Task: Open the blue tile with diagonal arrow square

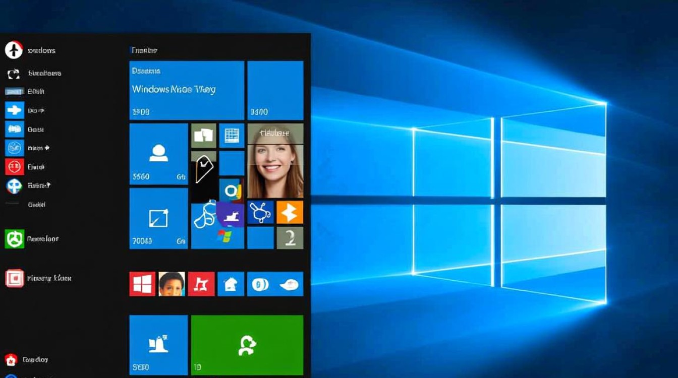Action: click(158, 218)
